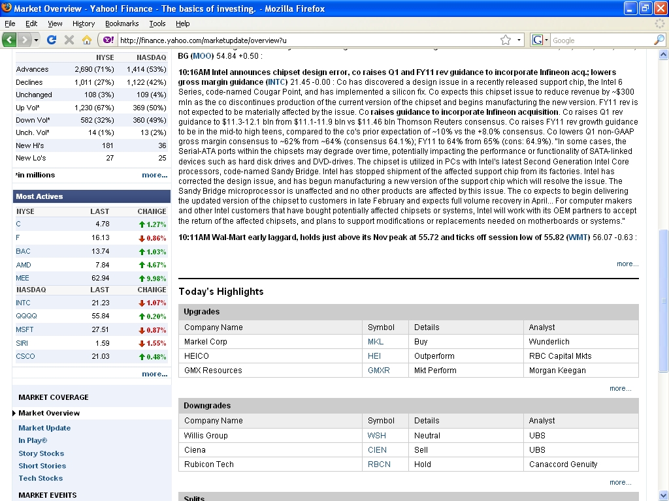Click in the Google search box
Viewport: 669px width, 501px height.
[602, 40]
